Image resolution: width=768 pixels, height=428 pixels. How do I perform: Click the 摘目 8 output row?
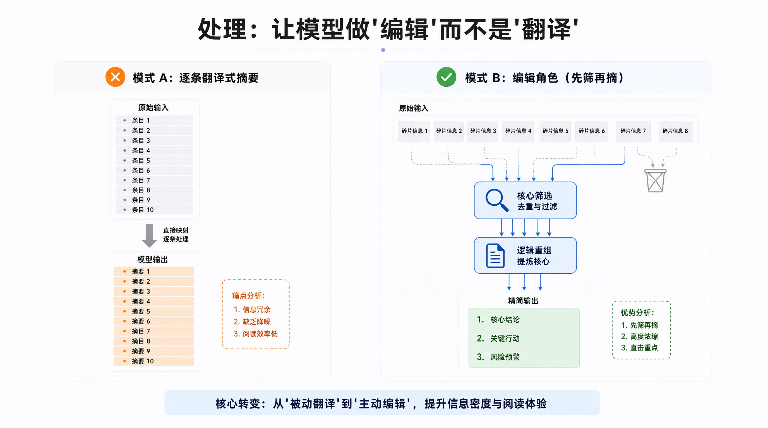tap(153, 341)
